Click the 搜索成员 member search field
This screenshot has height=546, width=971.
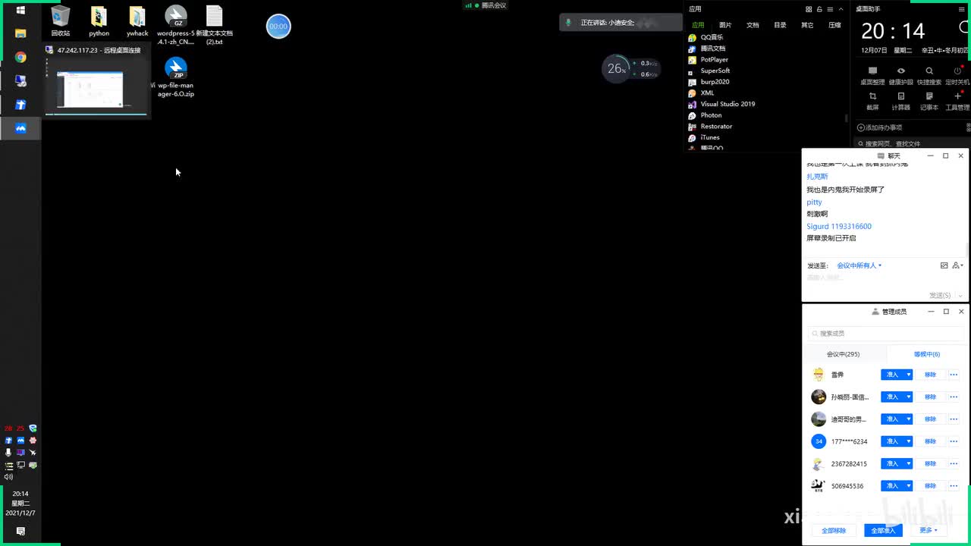886,333
